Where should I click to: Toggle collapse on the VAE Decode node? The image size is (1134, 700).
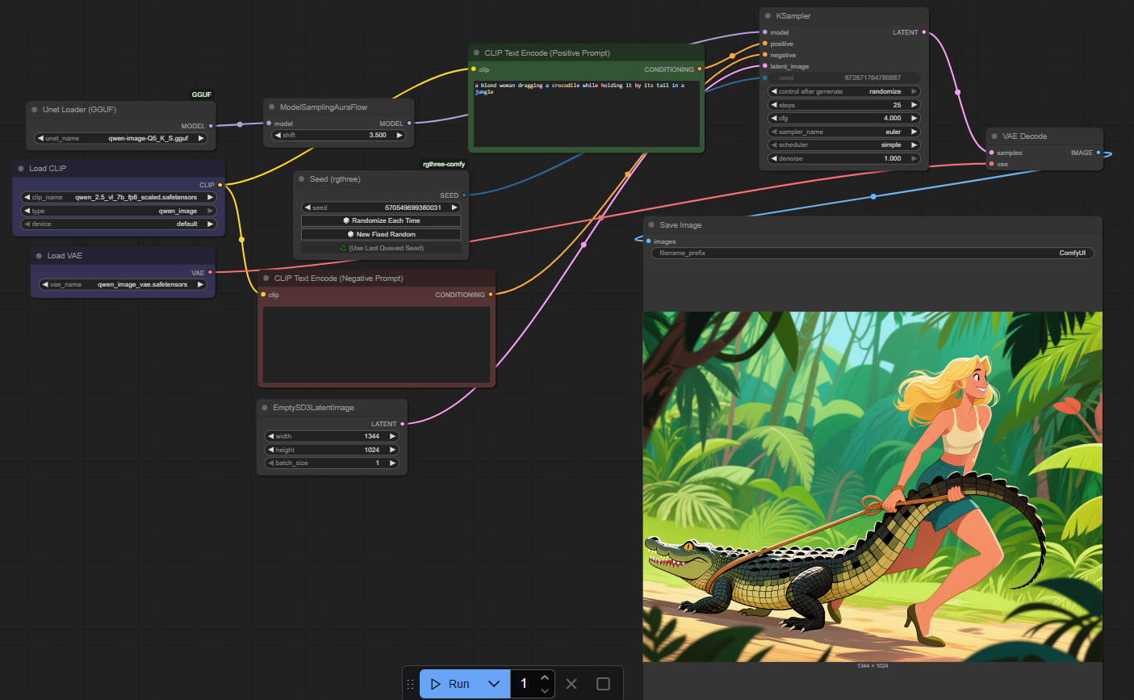click(x=994, y=136)
